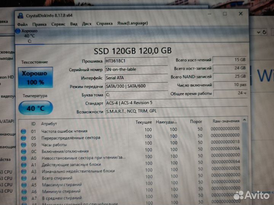Open the Справка menu

tap(104, 24)
